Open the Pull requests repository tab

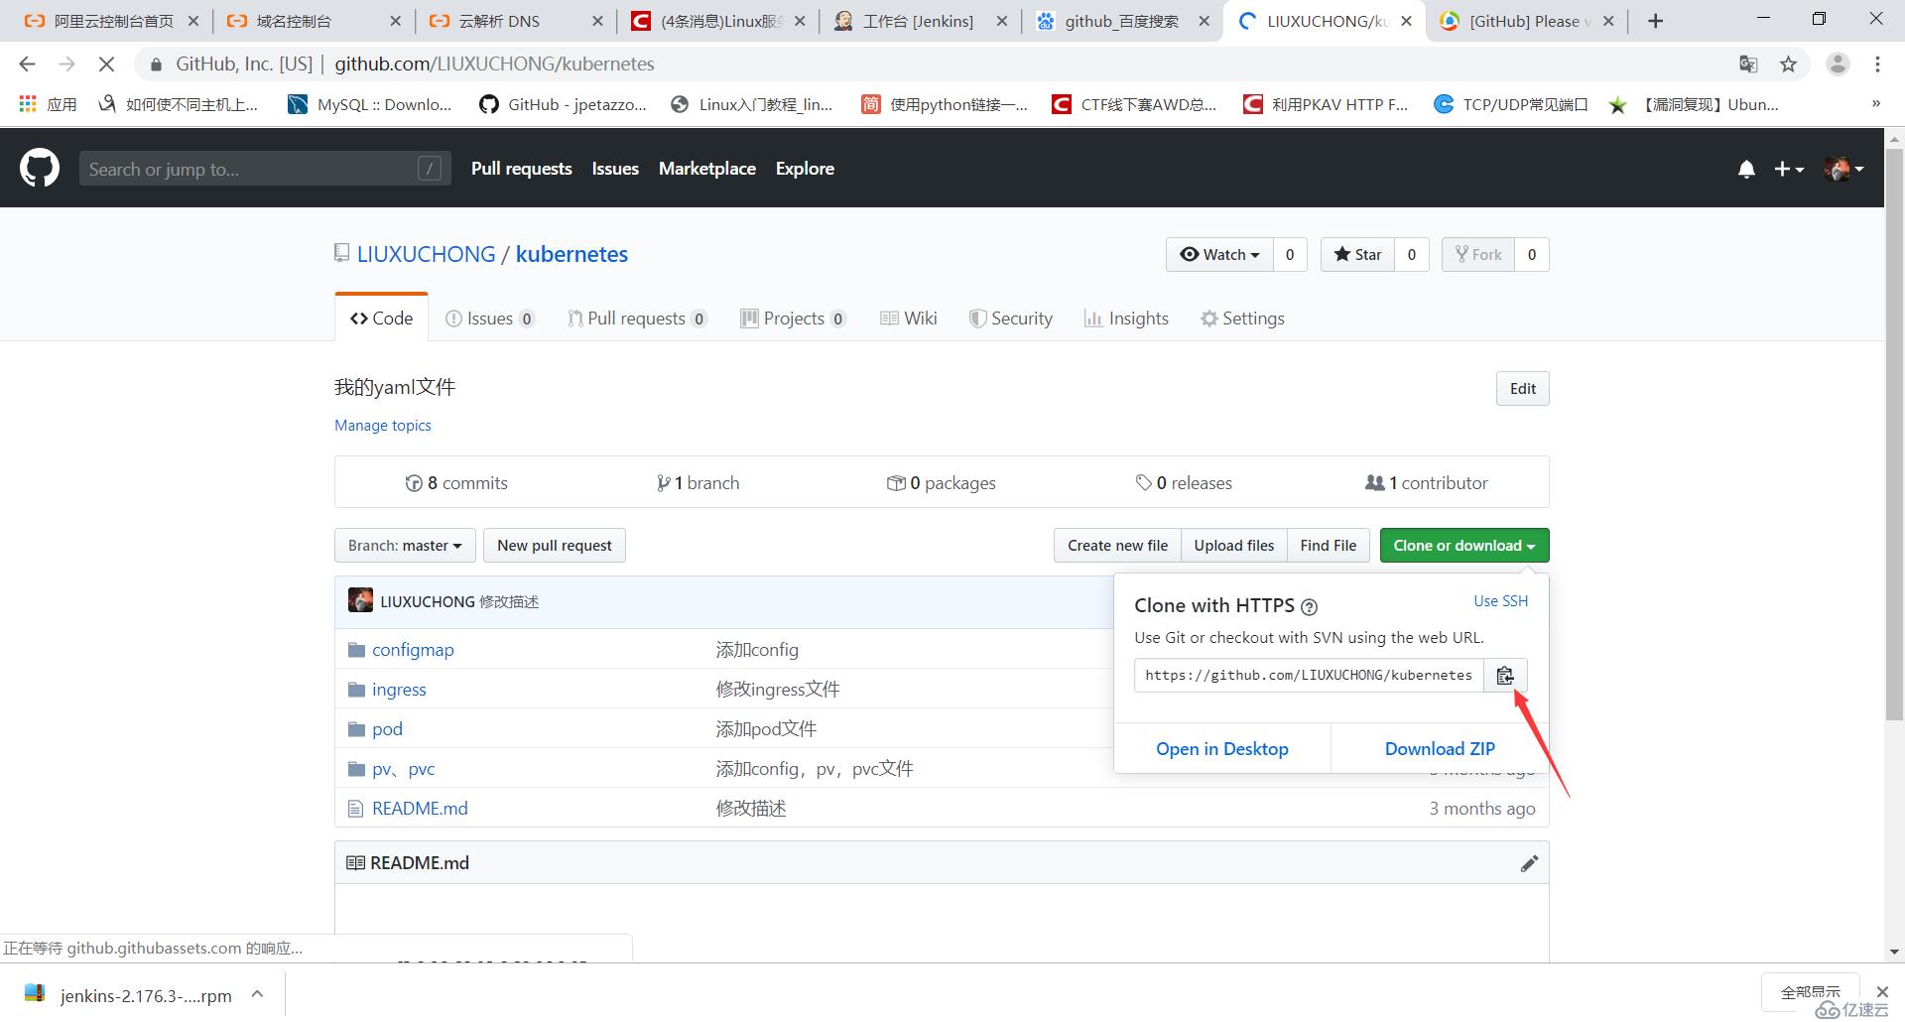637,318
